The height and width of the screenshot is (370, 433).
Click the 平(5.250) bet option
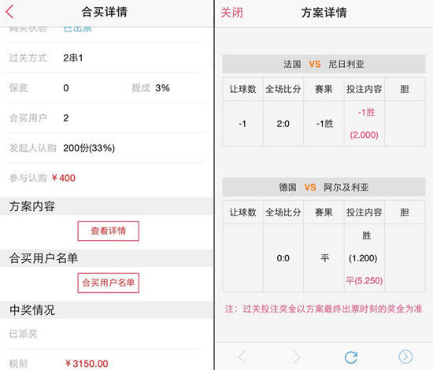(365, 281)
